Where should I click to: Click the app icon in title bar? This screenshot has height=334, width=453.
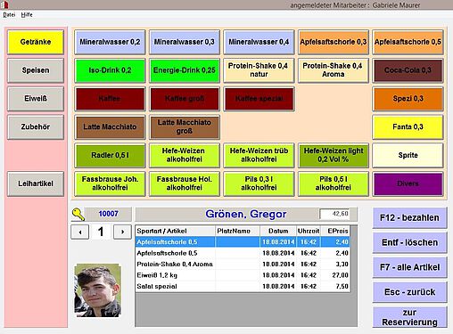[4, 4]
